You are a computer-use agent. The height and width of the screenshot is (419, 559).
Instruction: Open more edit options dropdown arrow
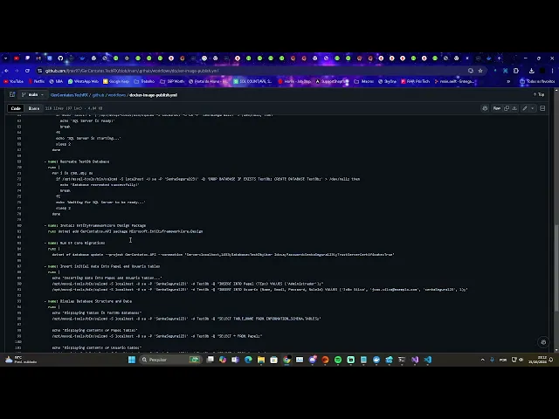[x=533, y=108]
